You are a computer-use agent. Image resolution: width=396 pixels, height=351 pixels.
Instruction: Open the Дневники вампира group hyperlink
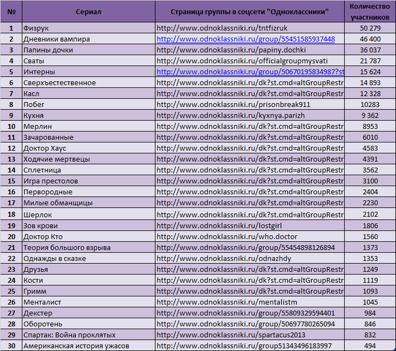[x=245, y=39]
